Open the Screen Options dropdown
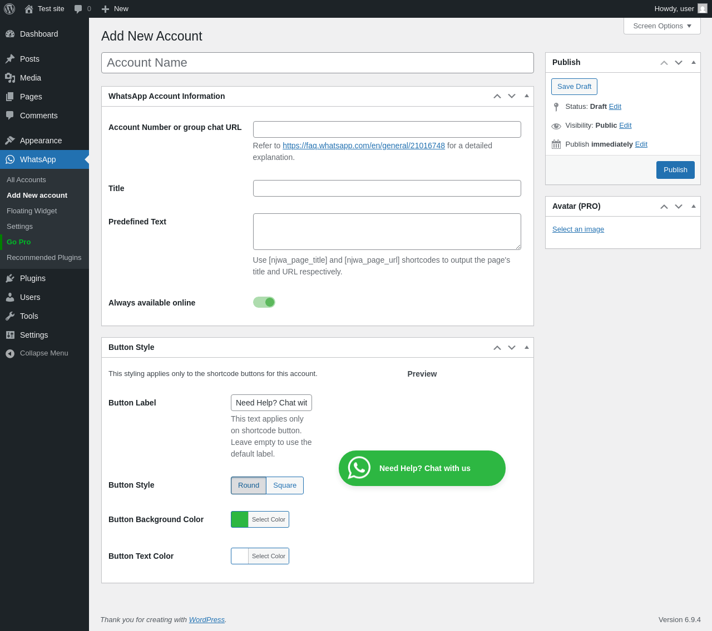The height and width of the screenshot is (631, 712). [662, 26]
